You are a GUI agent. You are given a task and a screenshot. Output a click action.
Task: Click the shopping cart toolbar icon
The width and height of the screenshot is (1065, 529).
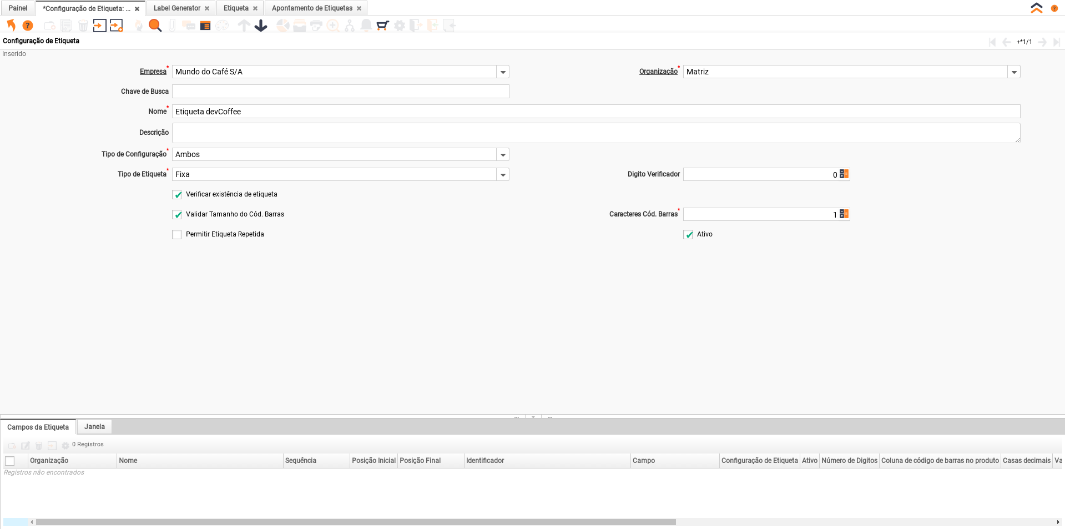coord(382,26)
